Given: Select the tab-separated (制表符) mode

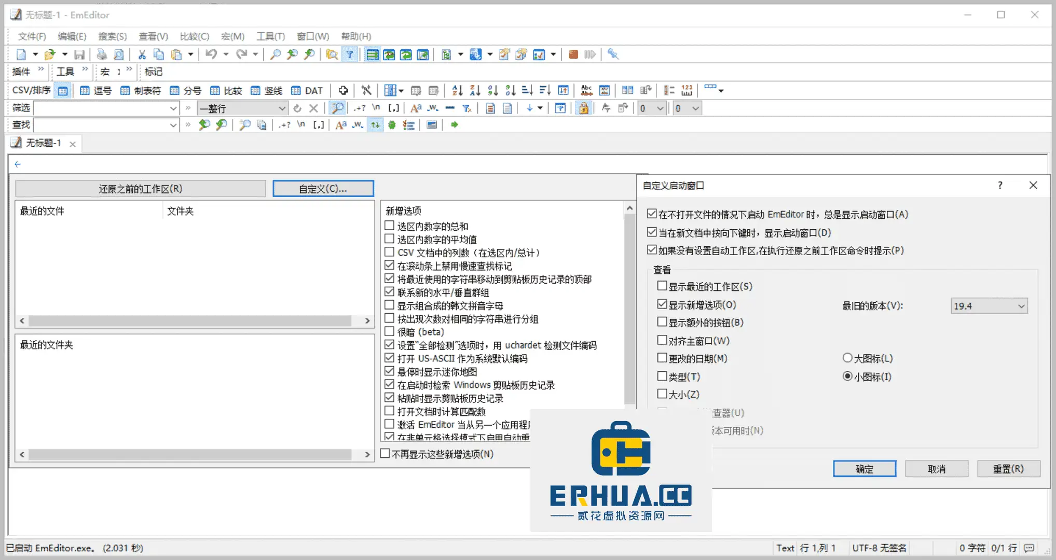Looking at the screenshot, I should [x=141, y=91].
